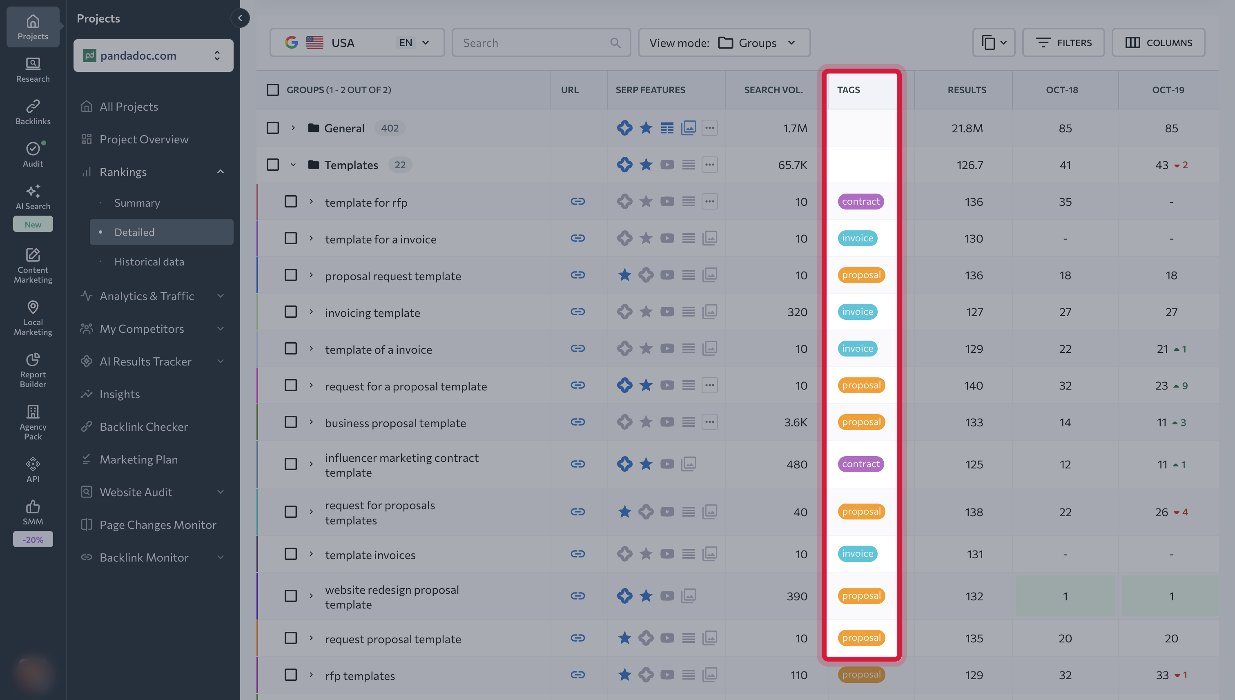Check the General group checkbox
The height and width of the screenshot is (700, 1235).
pos(272,128)
